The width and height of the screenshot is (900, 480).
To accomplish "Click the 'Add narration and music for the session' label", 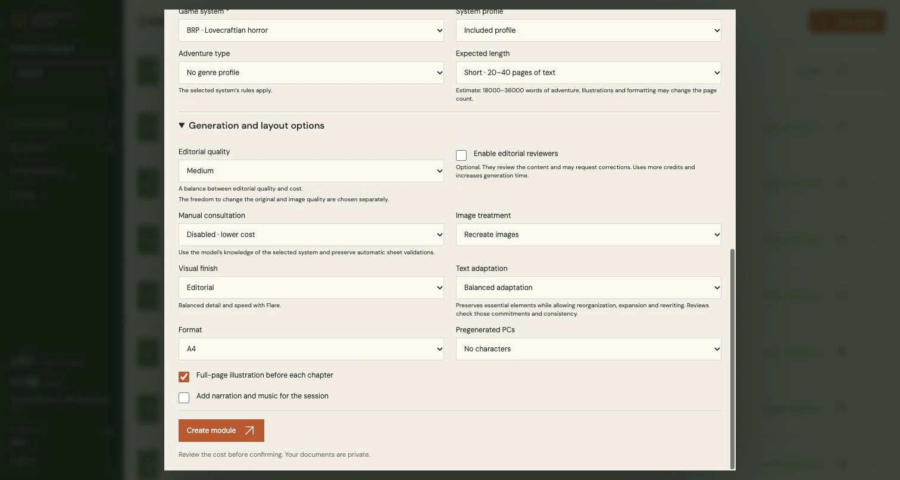I will point(262,396).
